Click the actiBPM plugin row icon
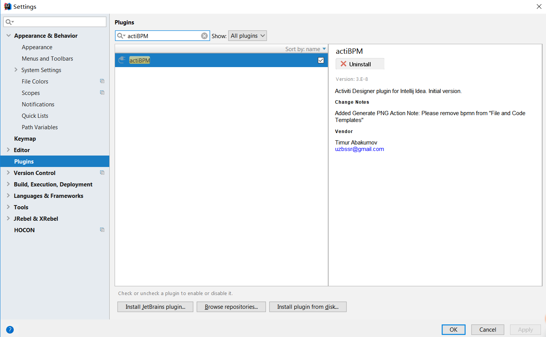Image resolution: width=546 pixels, height=337 pixels. pos(122,60)
